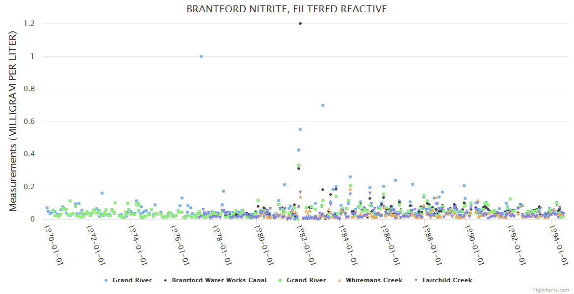The height and width of the screenshot is (294, 574).
Task: Hide the Whitemans Creek series label
Action: [x=374, y=280]
